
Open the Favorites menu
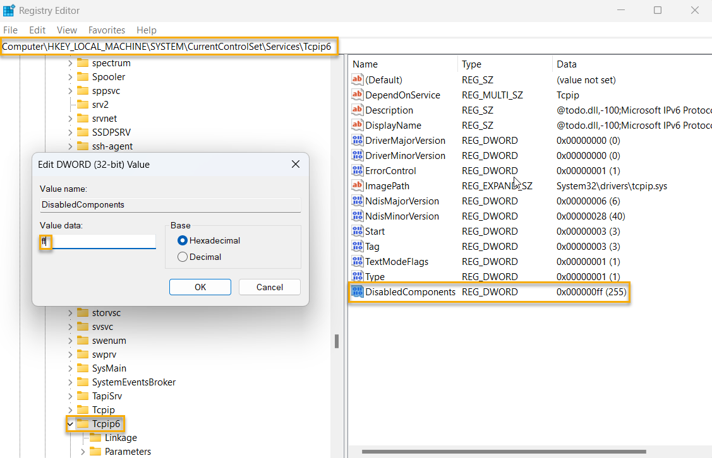(106, 30)
